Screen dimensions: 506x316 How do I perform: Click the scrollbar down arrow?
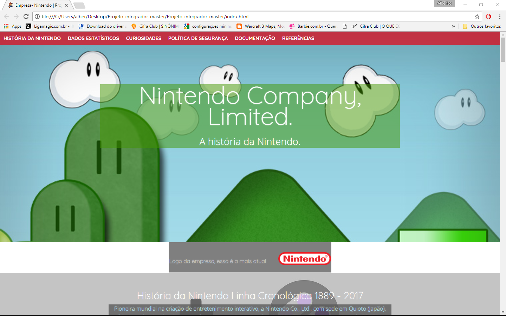pyautogui.click(x=503, y=312)
